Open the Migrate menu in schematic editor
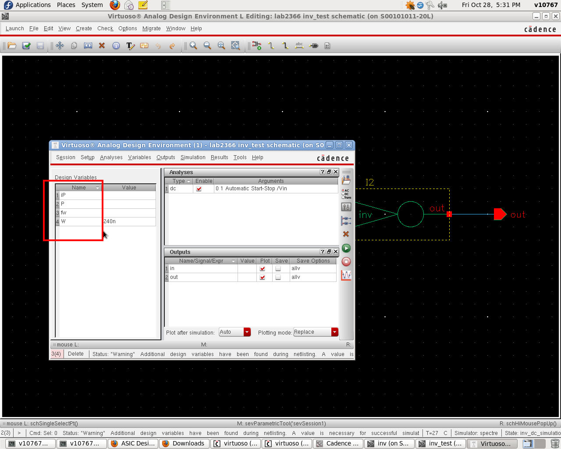This screenshot has height=449, width=561. coord(152,29)
